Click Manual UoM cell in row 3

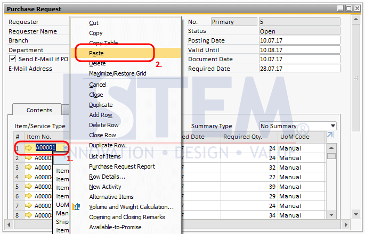pos(301,168)
